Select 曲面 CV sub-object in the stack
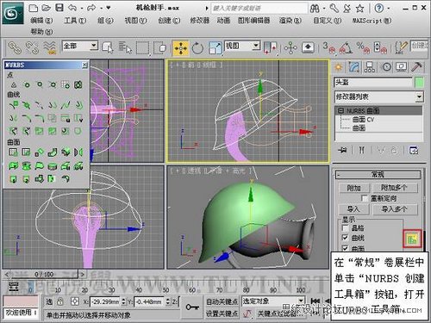The image size is (431, 323). coord(363,120)
